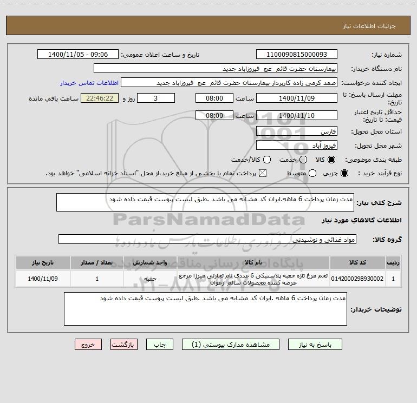This screenshot has width=417, height=403.
Task: Click product code 0142000298930002 cell
Action: [357, 279]
